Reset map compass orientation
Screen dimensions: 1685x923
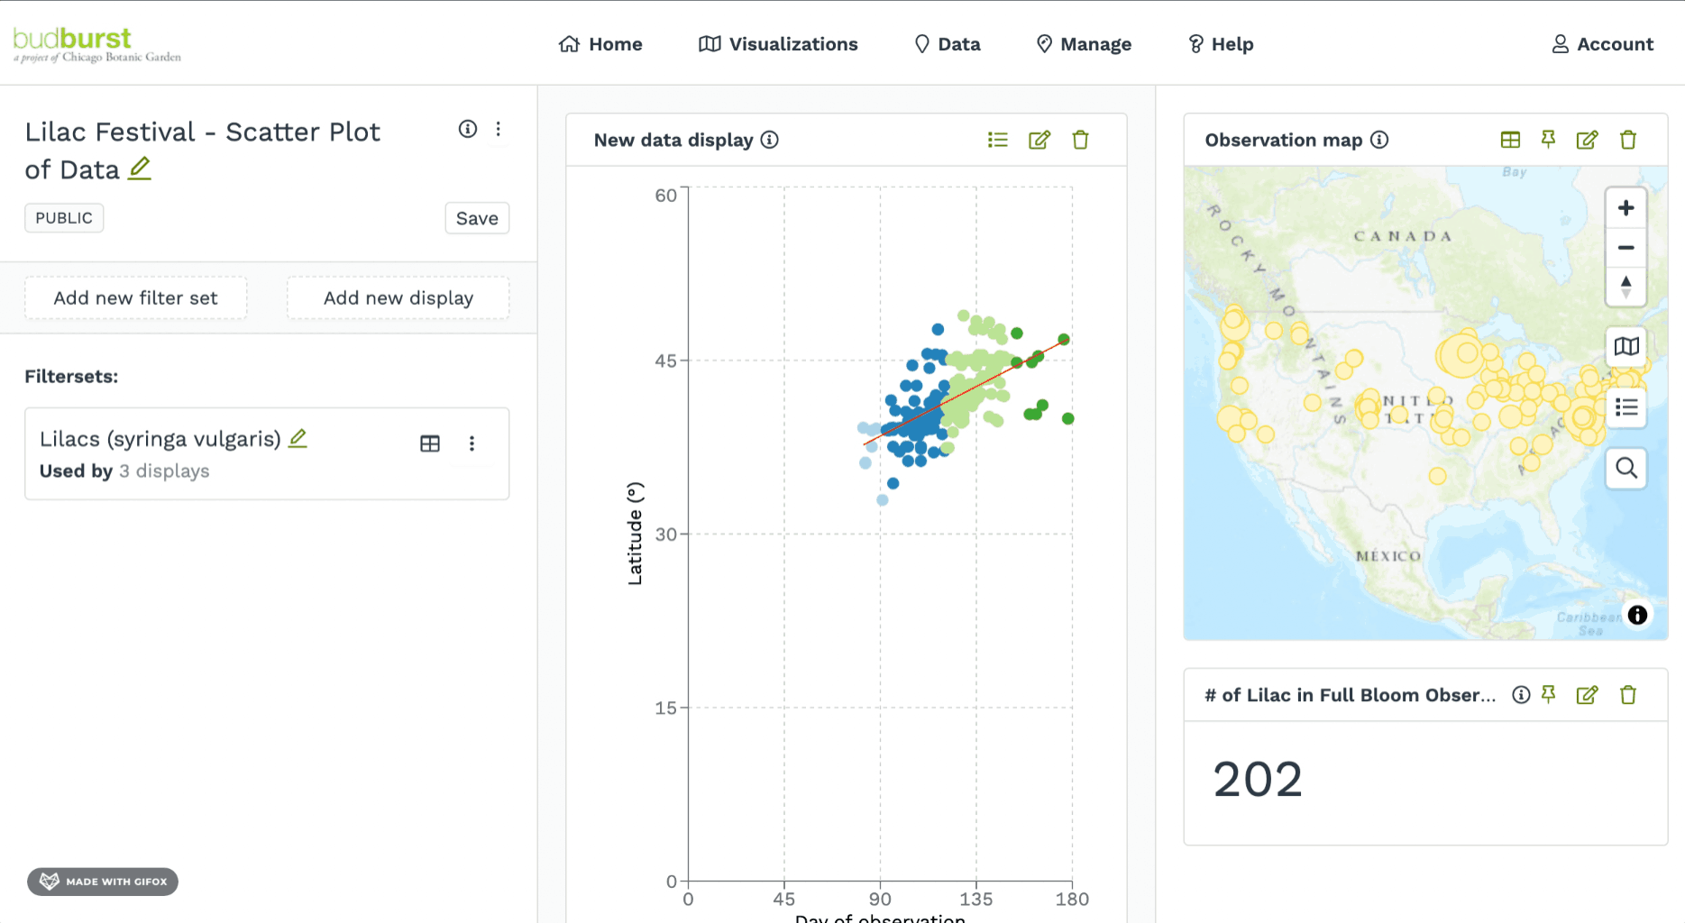[x=1625, y=287]
